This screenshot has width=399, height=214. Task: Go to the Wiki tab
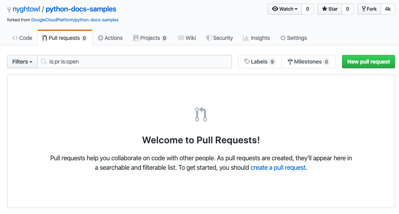(x=187, y=38)
